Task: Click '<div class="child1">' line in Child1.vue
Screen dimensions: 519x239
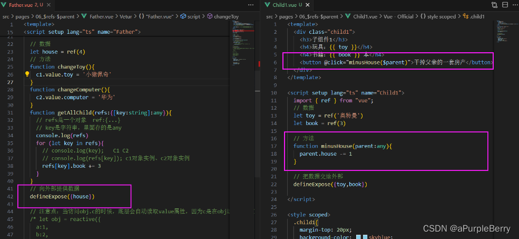Action: 324,32
